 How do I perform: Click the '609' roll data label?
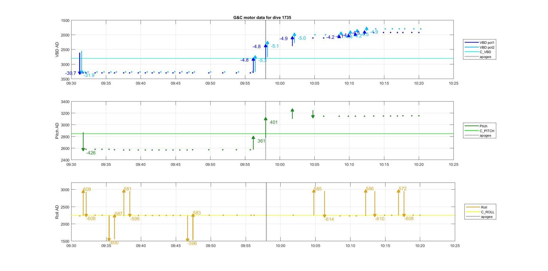87,190
